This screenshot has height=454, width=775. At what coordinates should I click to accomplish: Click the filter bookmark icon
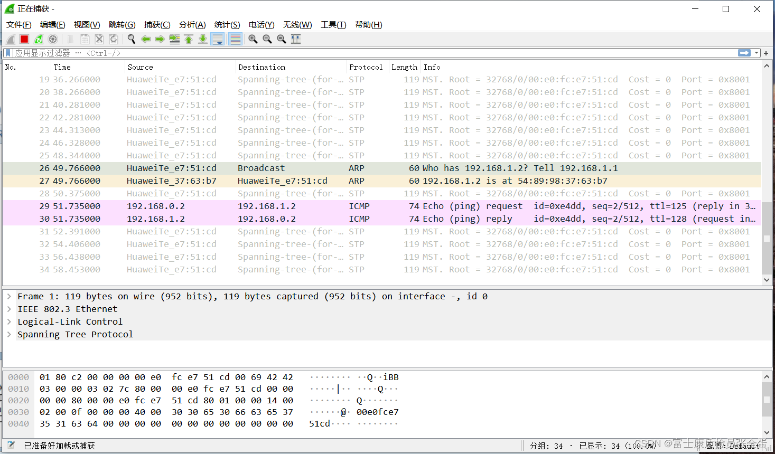pyautogui.click(x=8, y=53)
